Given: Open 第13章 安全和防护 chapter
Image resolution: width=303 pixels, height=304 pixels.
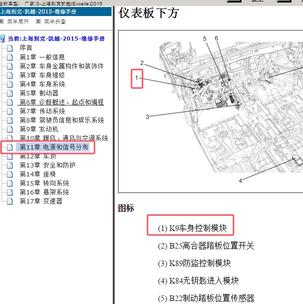Looking at the screenshot, I should pyautogui.click(x=47, y=165).
